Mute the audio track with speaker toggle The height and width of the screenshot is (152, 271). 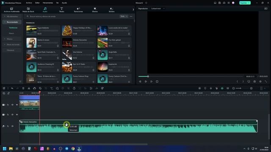pyautogui.click(x=12, y=126)
